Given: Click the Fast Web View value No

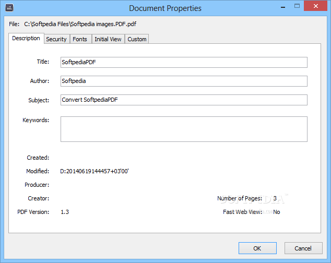Looking at the screenshot, I should point(277,212).
